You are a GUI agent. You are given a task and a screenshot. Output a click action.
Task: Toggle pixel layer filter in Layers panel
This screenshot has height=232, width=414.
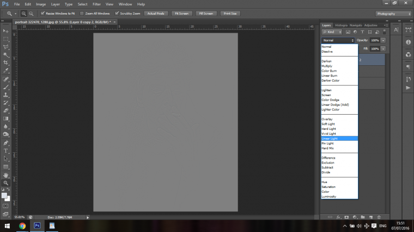pyautogui.click(x=348, y=32)
